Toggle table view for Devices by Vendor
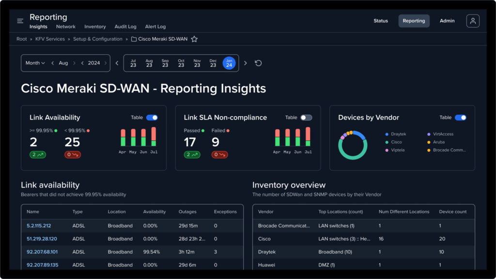This screenshot has width=496, height=279. 461,117
